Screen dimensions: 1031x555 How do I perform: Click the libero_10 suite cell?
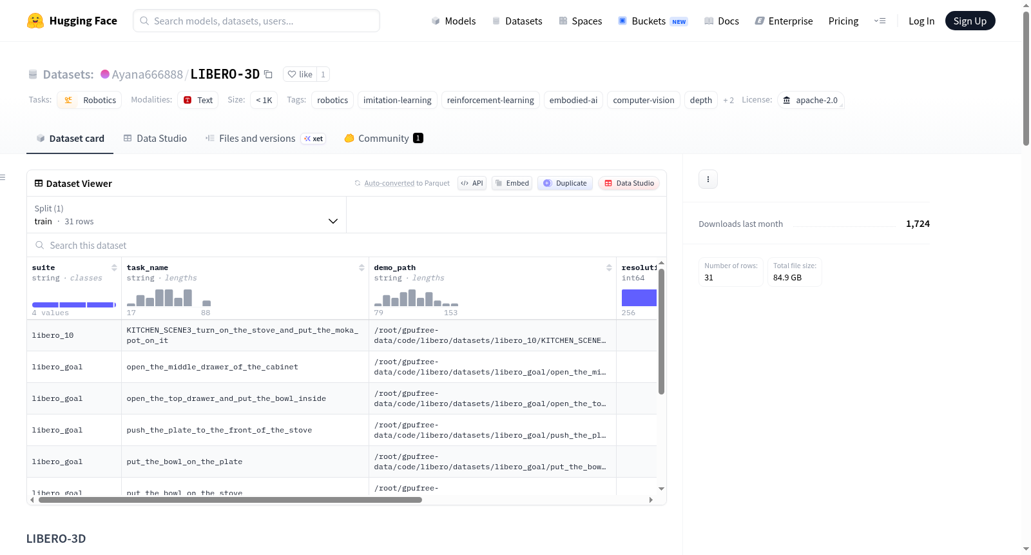(74, 335)
